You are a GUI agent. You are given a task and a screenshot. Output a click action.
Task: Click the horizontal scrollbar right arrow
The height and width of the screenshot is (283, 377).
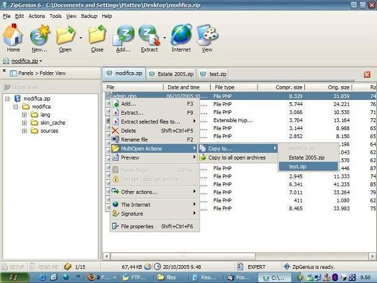click(373, 256)
